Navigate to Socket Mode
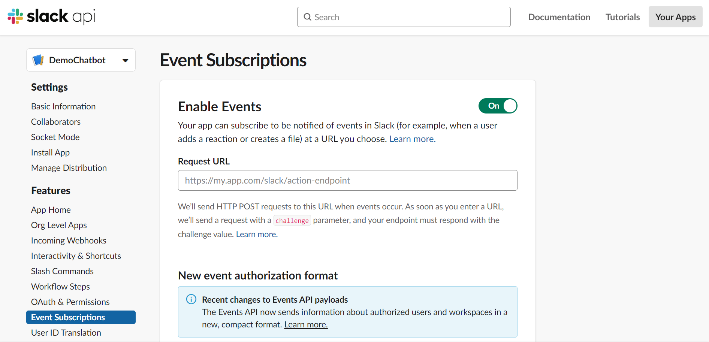709x342 pixels. pos(55,137)
